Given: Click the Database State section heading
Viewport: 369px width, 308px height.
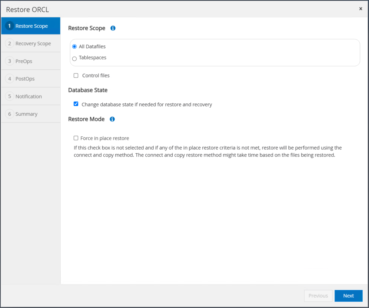Looking at the screenshot, I should tap(88, 90).
